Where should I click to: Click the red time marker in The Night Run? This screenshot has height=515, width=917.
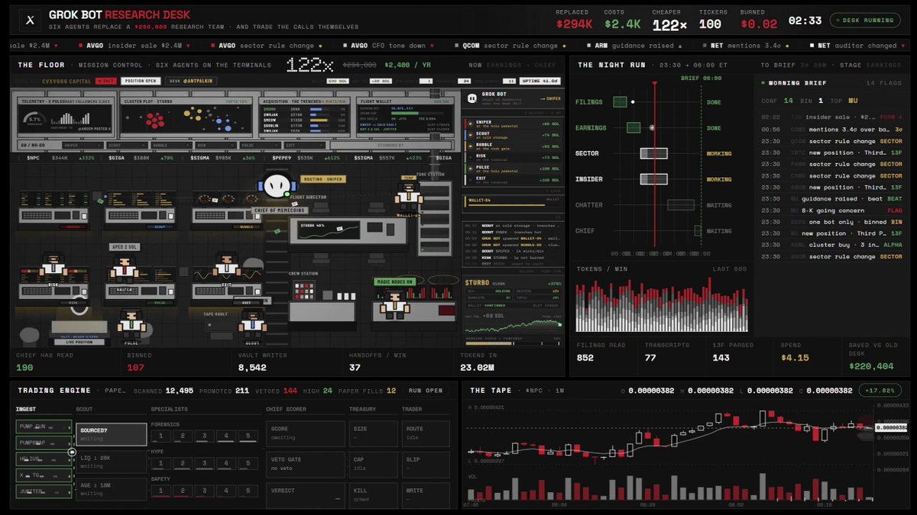(x=654, y=164)
